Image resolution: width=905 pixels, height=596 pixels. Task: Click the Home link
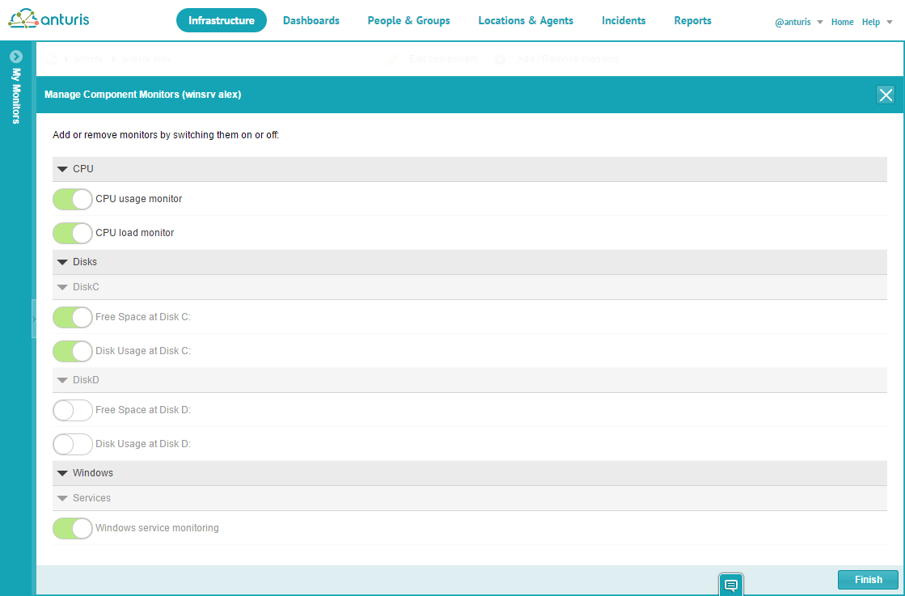pos(842,22)
